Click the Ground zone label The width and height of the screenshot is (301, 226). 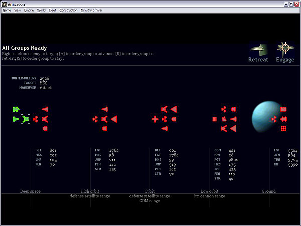coord(269,191)
